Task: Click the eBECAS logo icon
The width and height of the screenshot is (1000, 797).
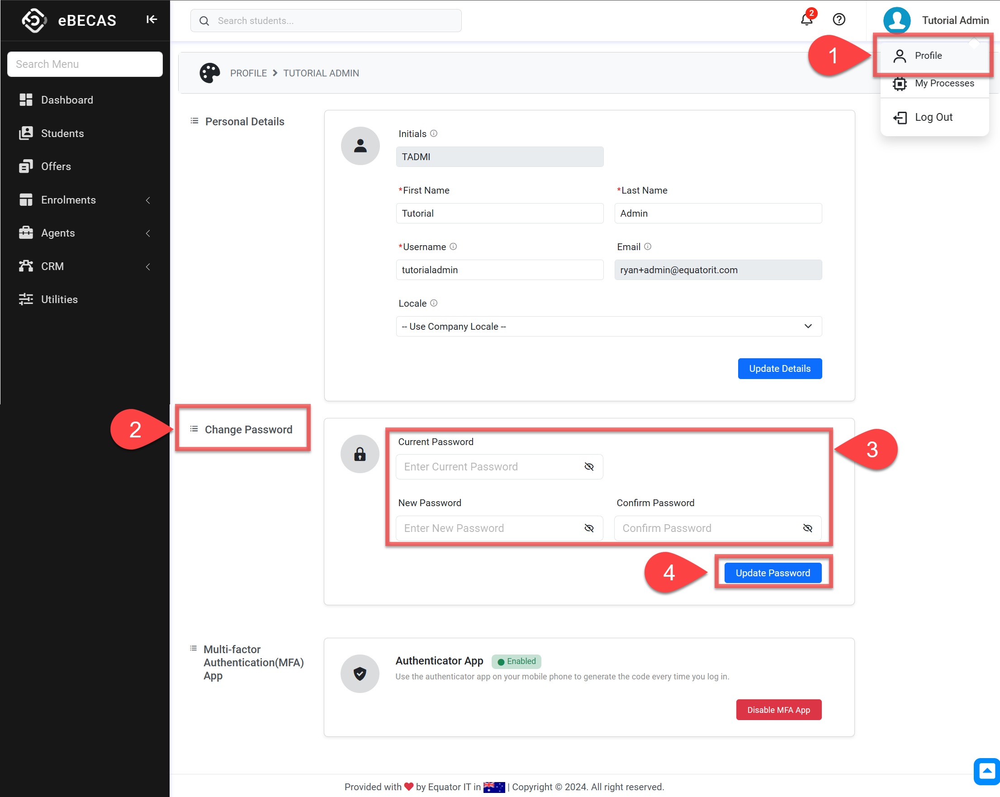Action: tap(34, 20)
